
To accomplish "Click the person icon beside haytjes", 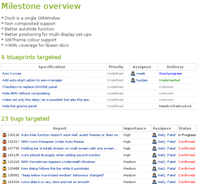I will point(133,80).
